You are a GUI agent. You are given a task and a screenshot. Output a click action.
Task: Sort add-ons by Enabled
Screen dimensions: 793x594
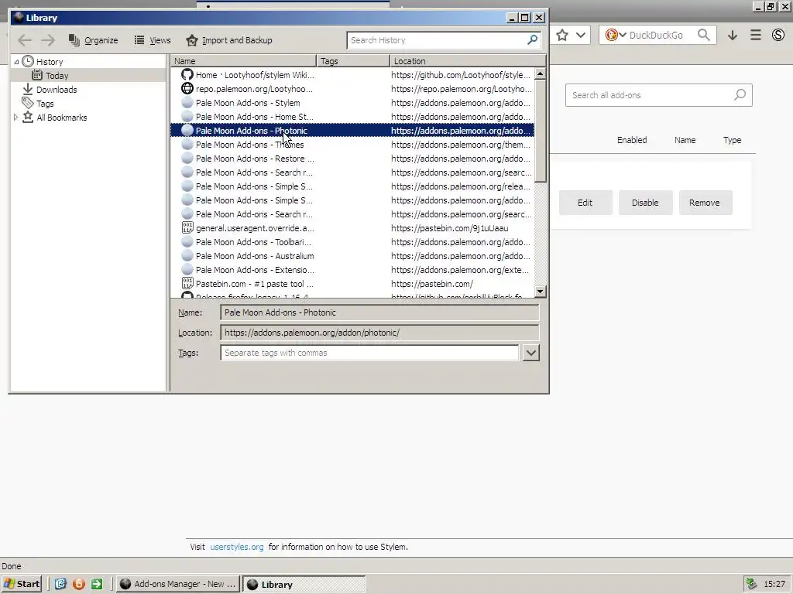[632, 140]
